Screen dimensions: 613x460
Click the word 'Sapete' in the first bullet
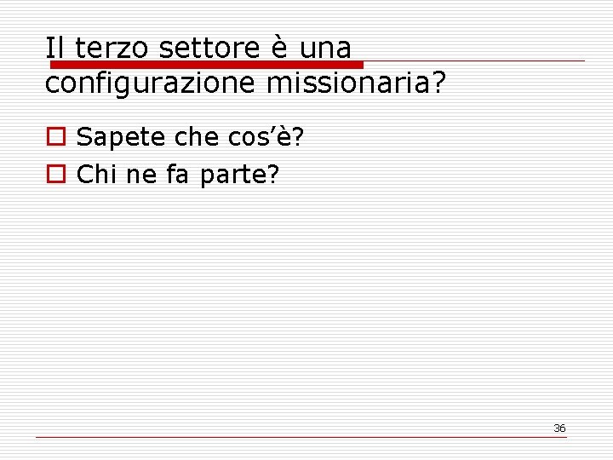pyautogui.click(x=120, y=137)
